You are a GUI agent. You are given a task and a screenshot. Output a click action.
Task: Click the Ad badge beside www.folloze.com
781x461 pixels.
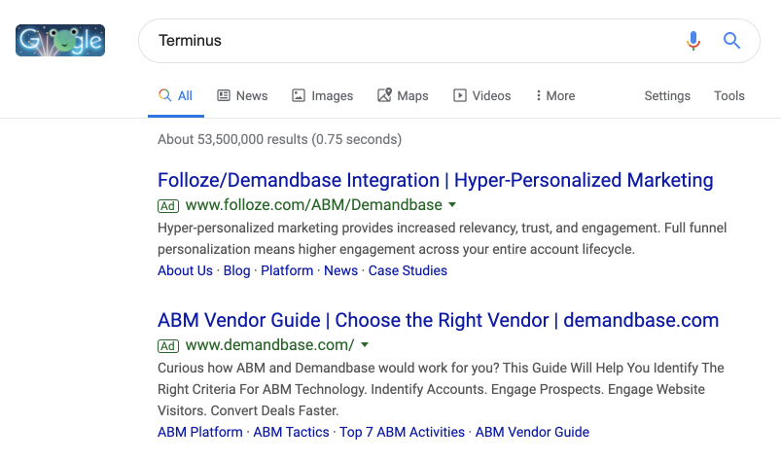tap(168, 205)
